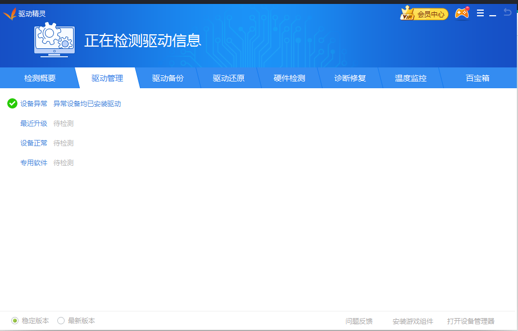518x331 pixels.
Task: Click the 问题反馈 link
Action: 359,321
